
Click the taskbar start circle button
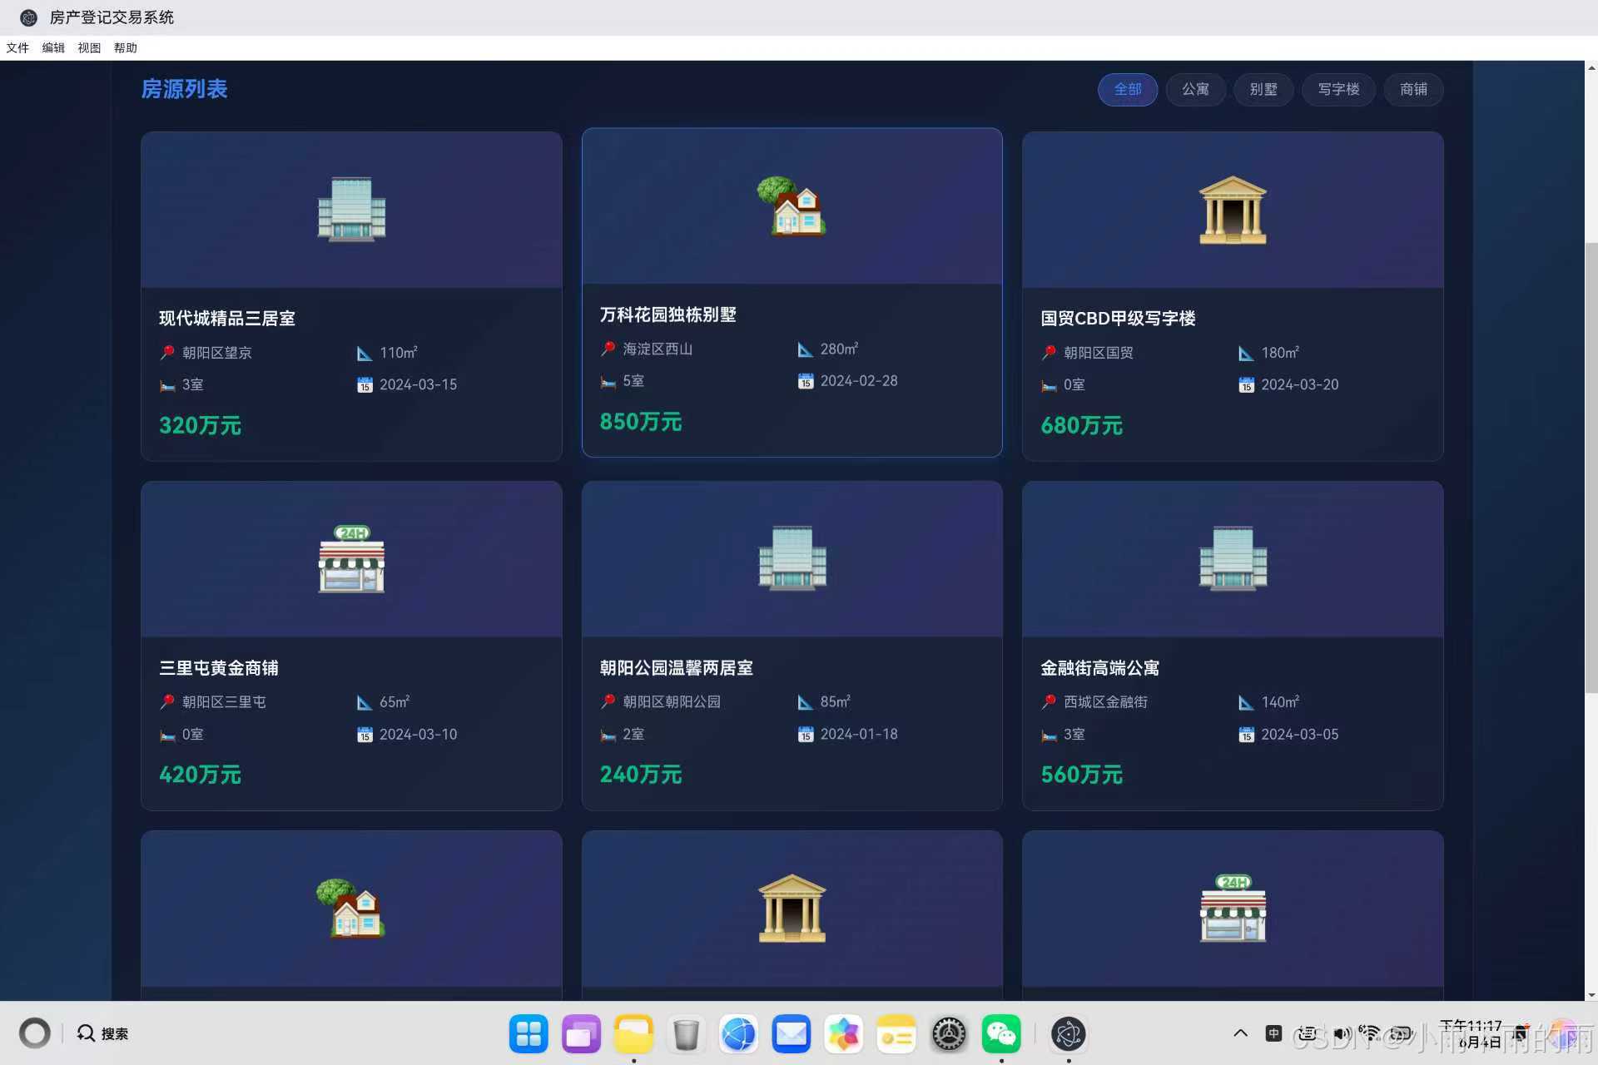[x=34, y=1033]
